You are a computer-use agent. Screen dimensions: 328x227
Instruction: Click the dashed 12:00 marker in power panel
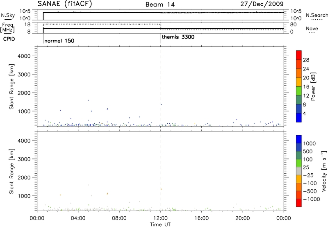[161, 86]
